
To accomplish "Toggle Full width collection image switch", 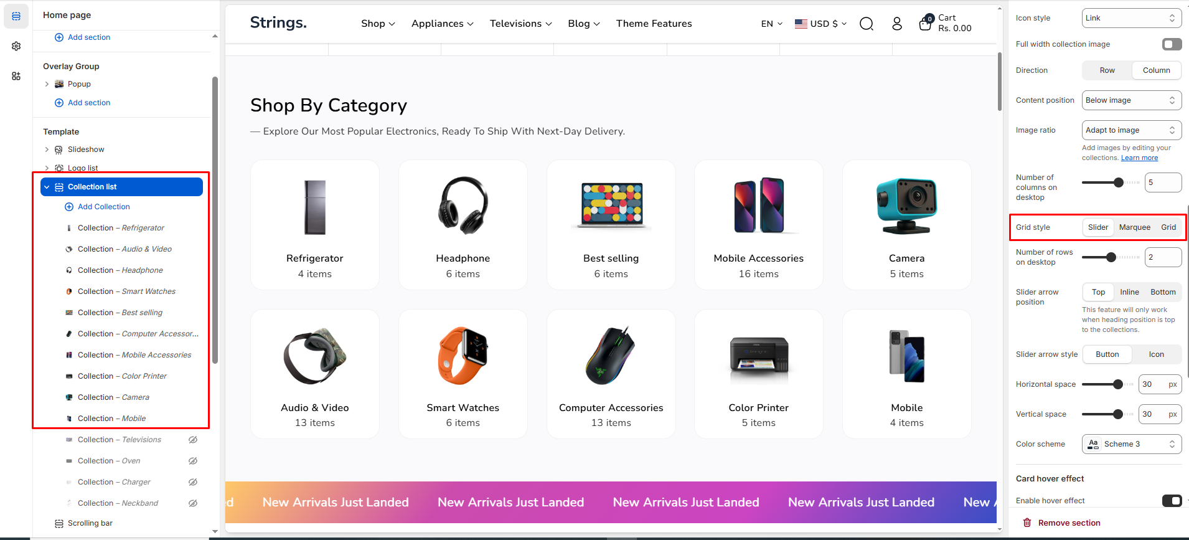I will point(1172,44).
